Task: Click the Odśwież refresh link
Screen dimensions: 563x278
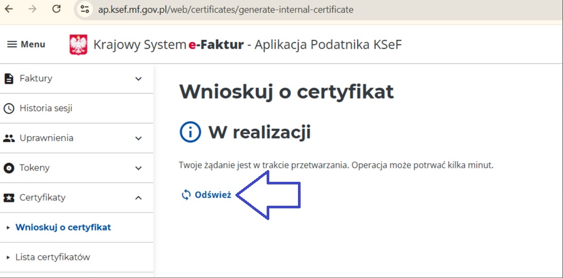Action: (x=207, y=195)
